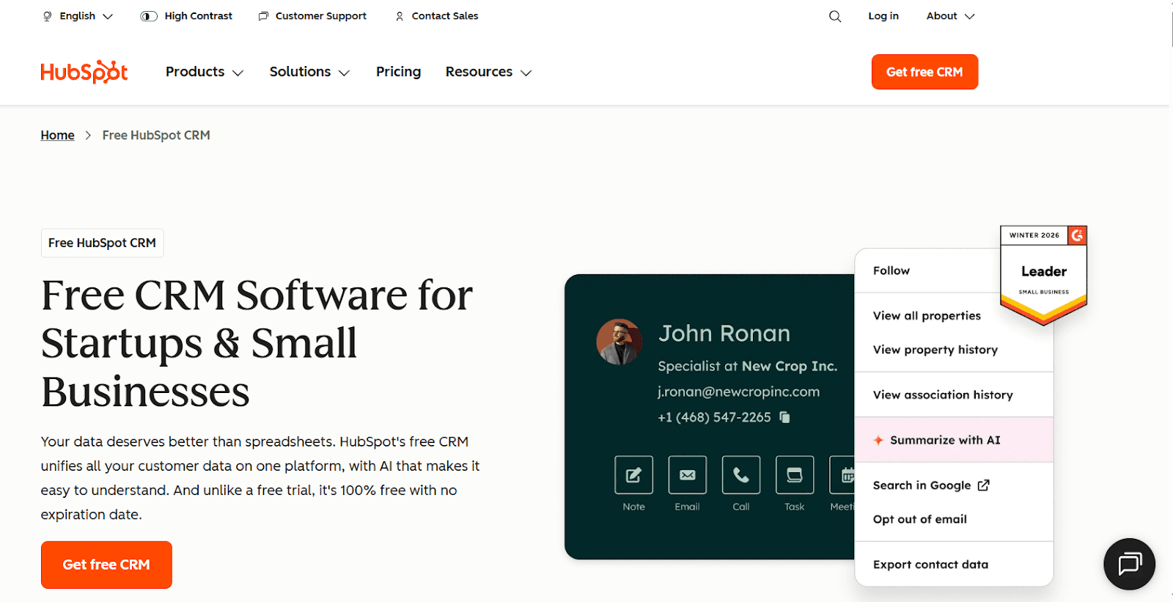Click the Customer Support chat icon

point(263,16)
